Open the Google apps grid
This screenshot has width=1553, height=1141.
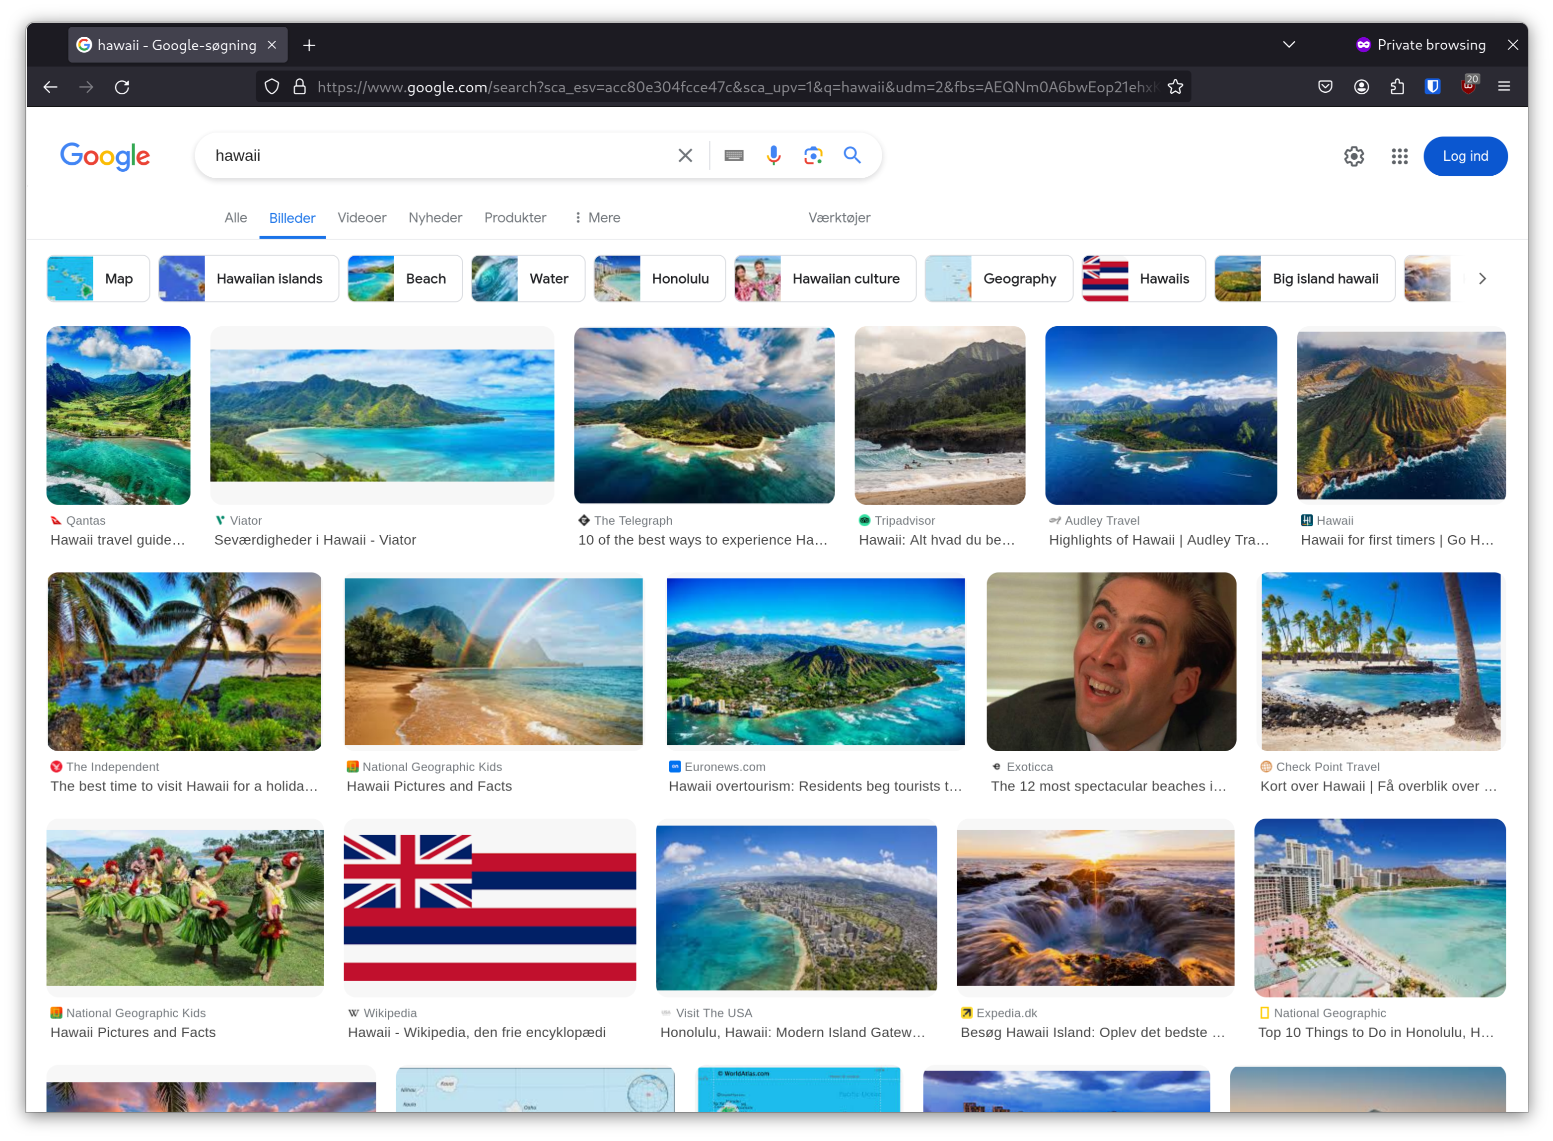coord(1399,156)
